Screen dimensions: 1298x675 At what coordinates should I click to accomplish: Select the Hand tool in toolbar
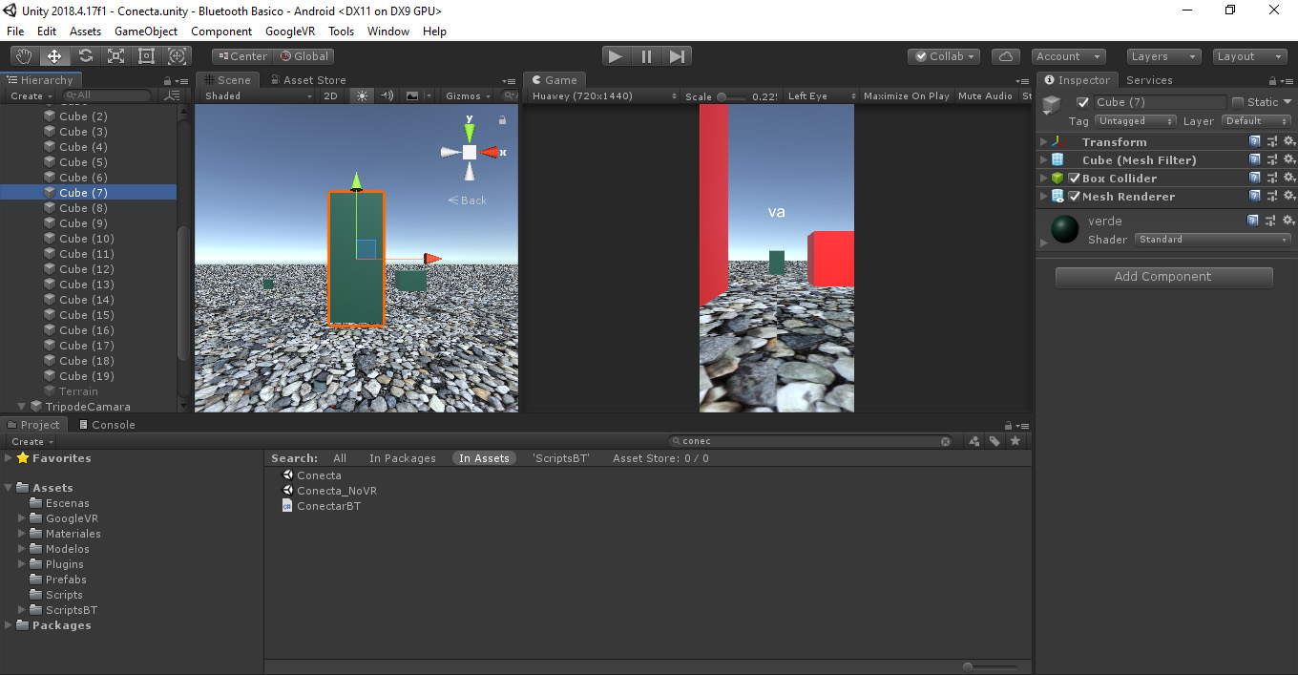coord(24,56)
